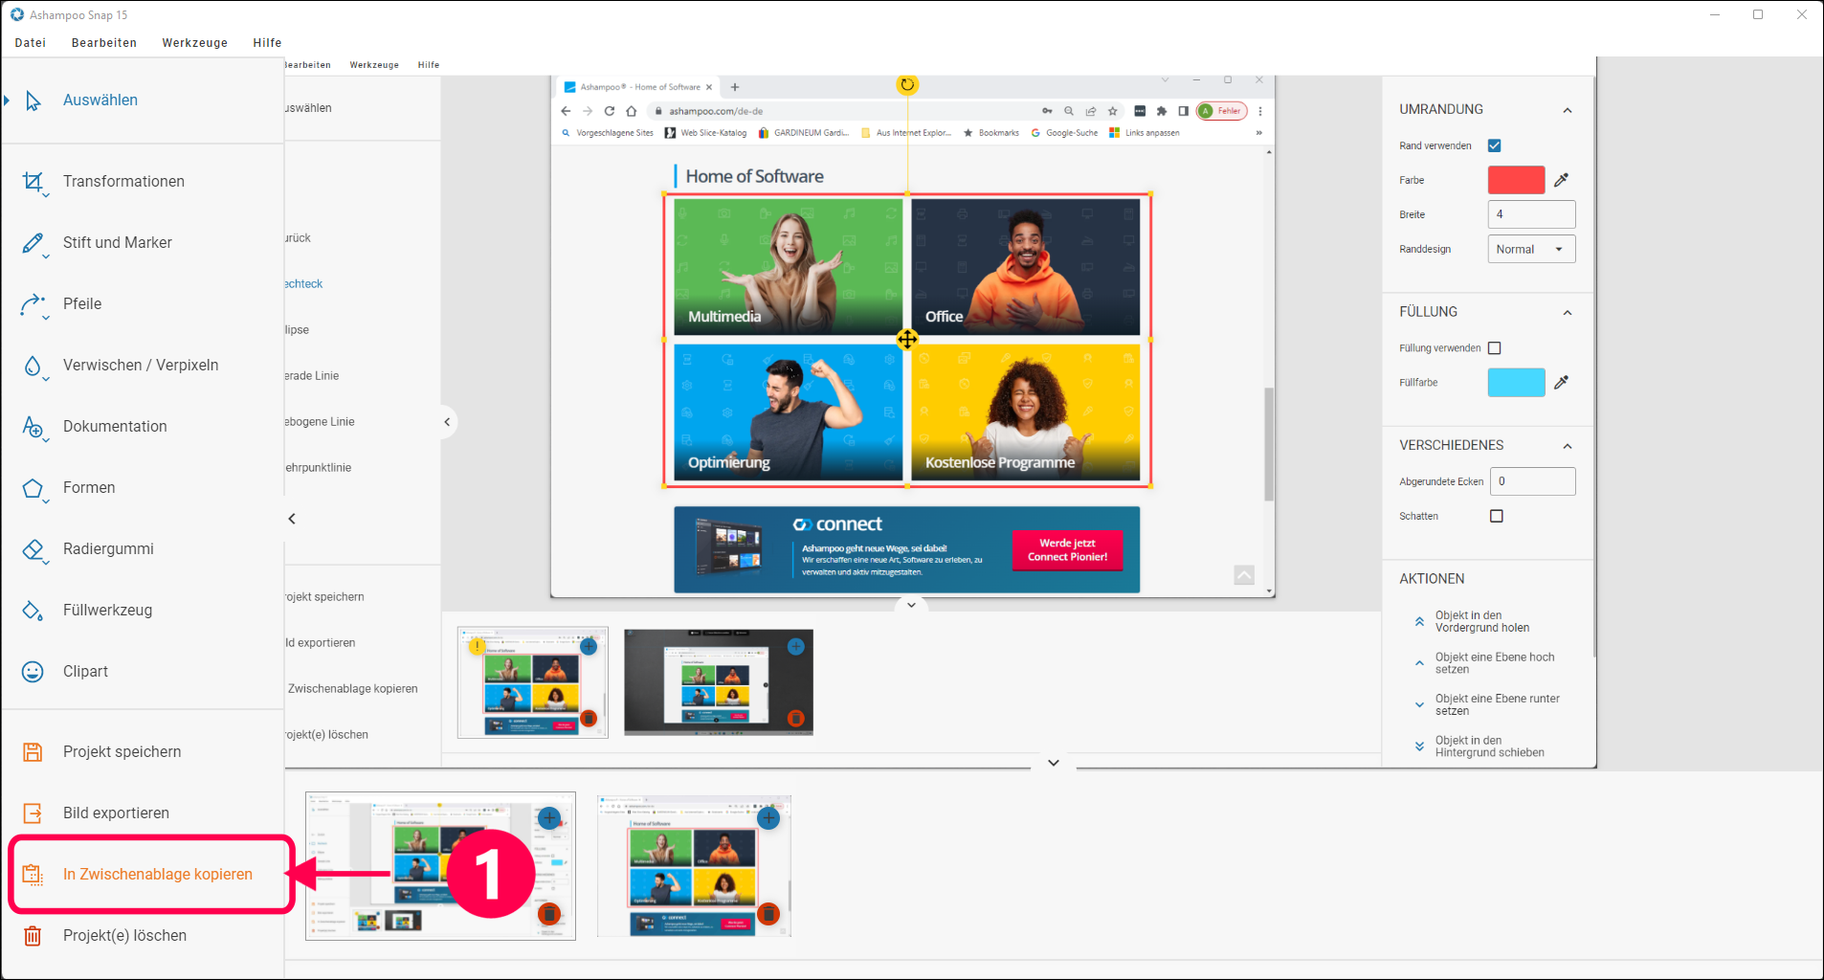This screenshot has width=1824, height=980.
Task: Click the yellow rotate handle above selection
Action: (x=907, y=84)
